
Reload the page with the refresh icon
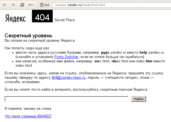coord(22,5)
